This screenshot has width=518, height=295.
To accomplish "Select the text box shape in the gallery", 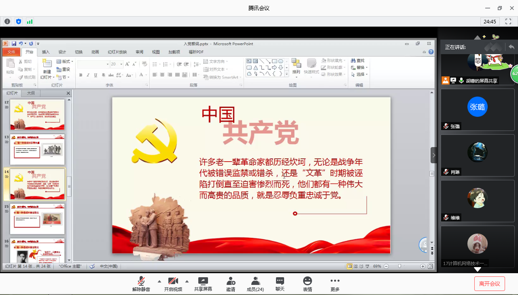I will tap(249, 61).
